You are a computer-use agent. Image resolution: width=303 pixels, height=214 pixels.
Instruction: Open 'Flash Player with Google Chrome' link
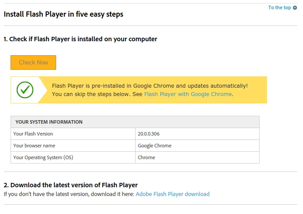[x=188, y=94]
